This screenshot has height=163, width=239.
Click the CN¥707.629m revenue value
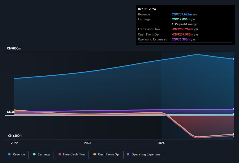[182, 14]
